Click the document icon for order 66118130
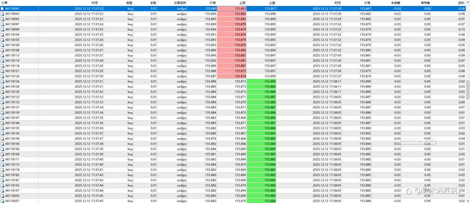 [2, 92]
